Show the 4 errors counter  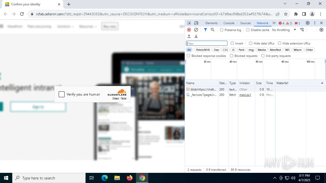(281, 23)
